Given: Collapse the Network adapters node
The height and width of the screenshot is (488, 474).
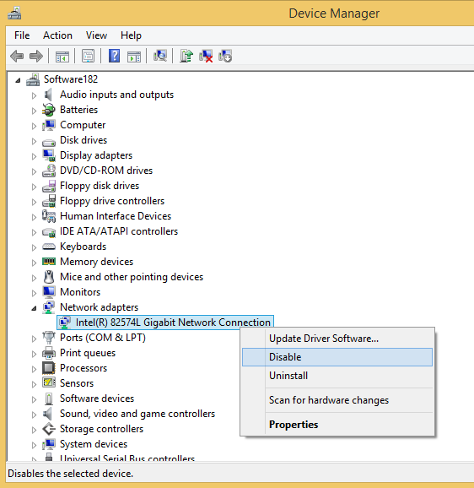Looking at the screenshot, I should [34, 308].
